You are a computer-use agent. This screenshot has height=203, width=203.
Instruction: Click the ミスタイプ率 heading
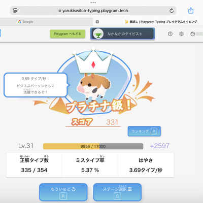tap(90, 160)
